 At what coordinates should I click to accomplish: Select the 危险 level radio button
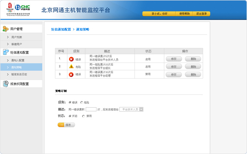pyautogui.click(x=81, y=103)
